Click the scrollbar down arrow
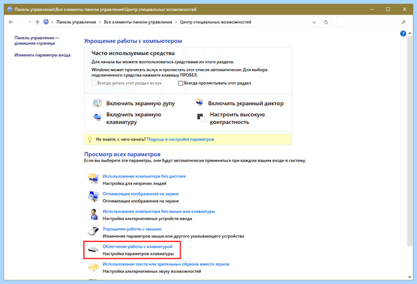The height and width of the screenshot is (284, 417). [410, 277]
